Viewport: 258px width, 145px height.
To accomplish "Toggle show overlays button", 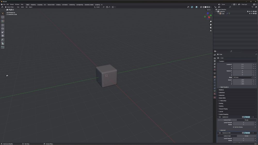I will click(196, 7).
